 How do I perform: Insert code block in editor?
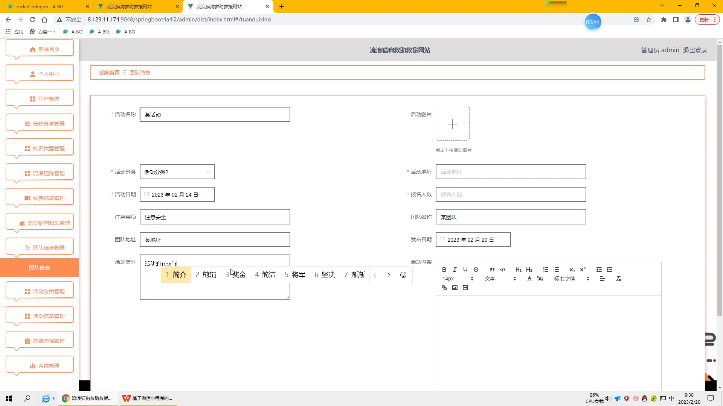(x=503, y=270)
